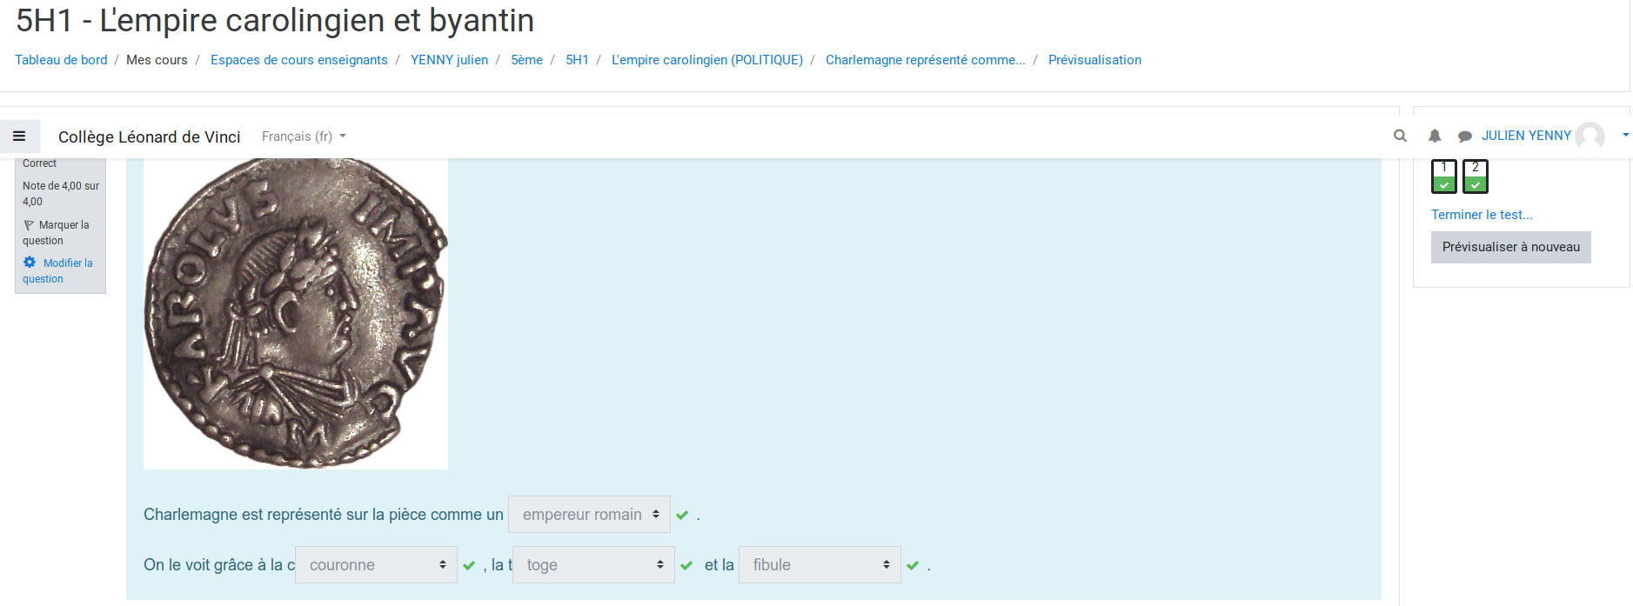
Task: Click the 'Note de 4,00 sur 4,00' text
Action: [61, 194]
